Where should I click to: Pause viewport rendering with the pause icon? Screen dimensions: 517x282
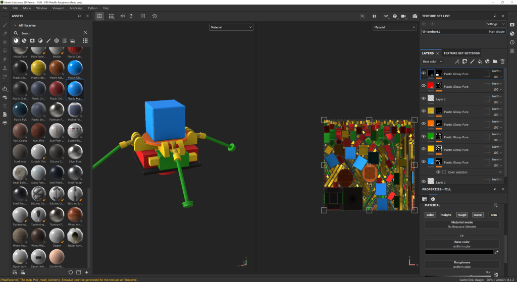tap(374, 16)
